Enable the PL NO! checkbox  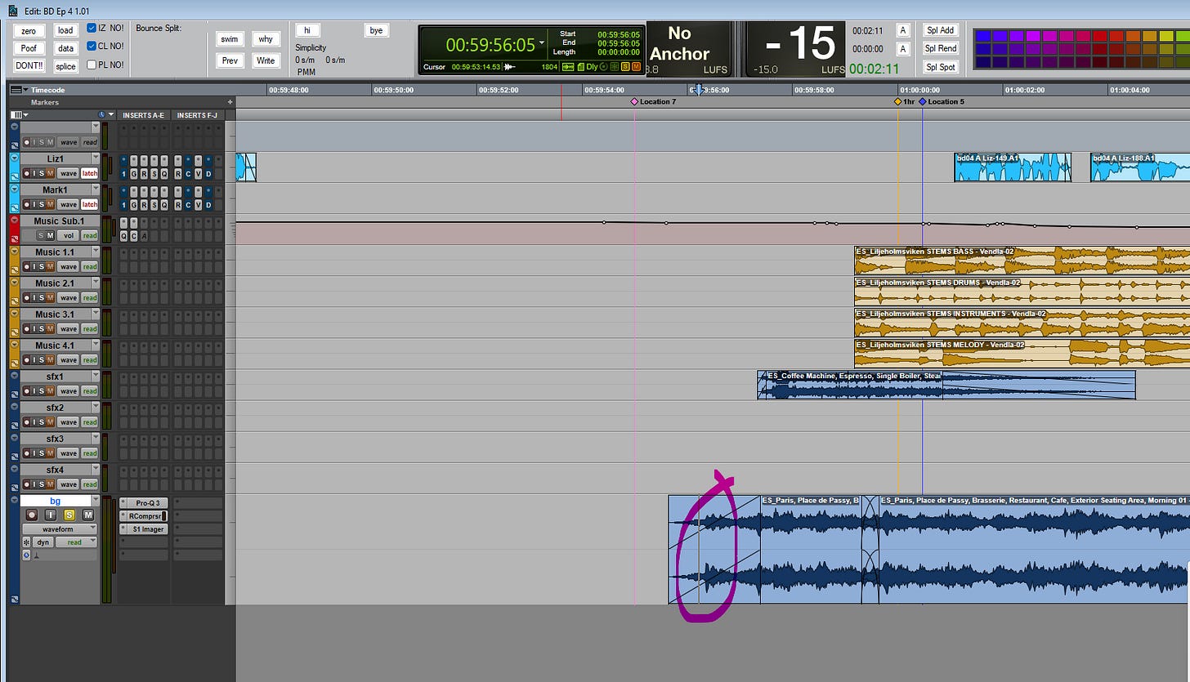point(92,65)
